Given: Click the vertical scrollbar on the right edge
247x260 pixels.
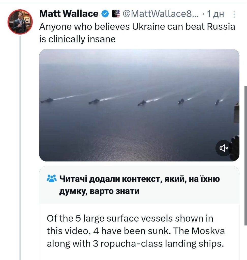Looking at the screenshot, I should point(245,155).
